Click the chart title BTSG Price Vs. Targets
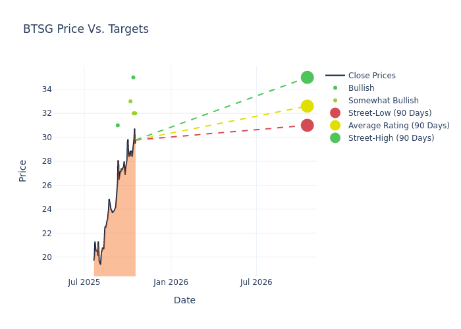Viewport: 461px width, 329px height. pyautogui.click(x=86, y=29)
